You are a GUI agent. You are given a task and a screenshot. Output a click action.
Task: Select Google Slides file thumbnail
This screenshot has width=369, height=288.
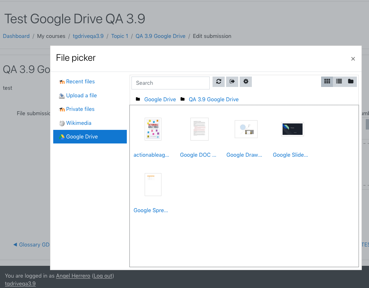coord(293,129)
